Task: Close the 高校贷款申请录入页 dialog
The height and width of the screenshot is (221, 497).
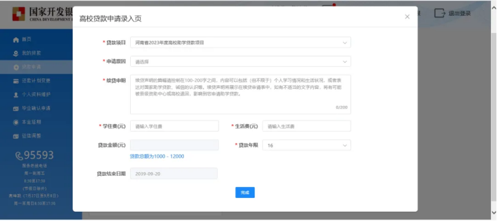Action: [x=407, y=17]
